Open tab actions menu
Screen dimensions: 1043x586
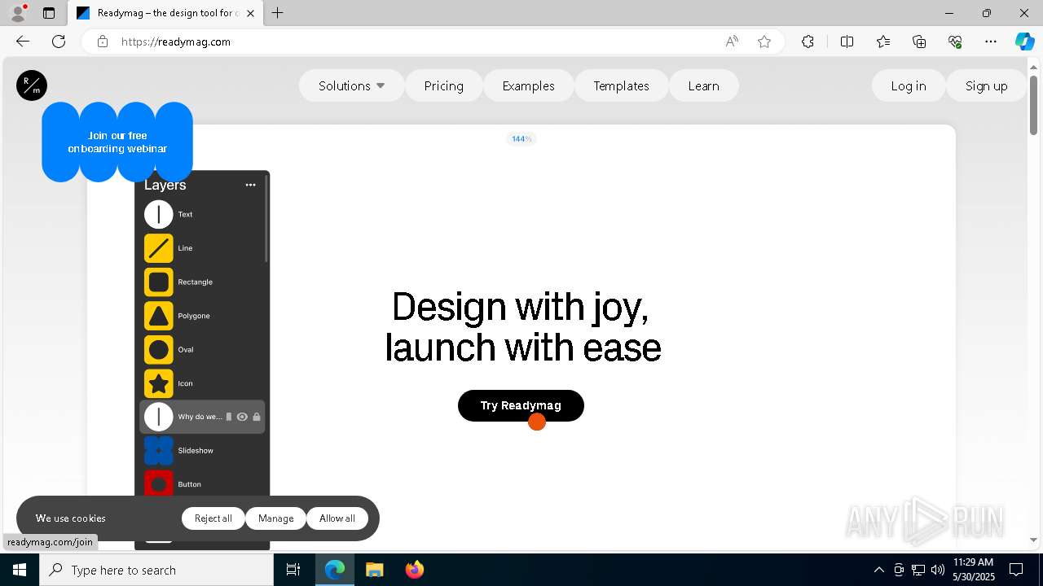49,13
